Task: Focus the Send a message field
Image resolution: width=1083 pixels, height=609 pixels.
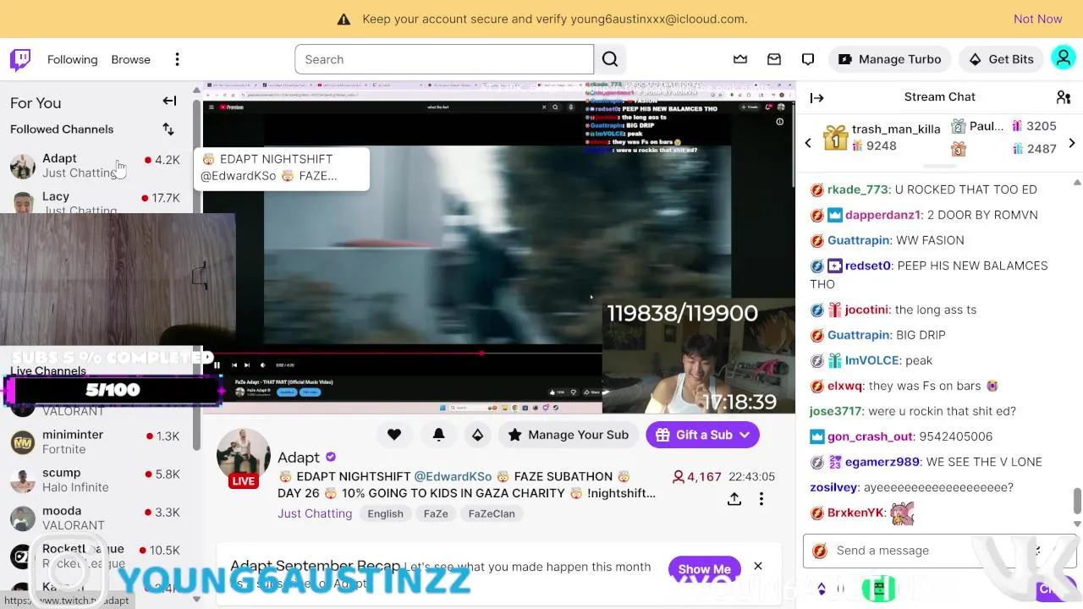Action: point(939,551)
